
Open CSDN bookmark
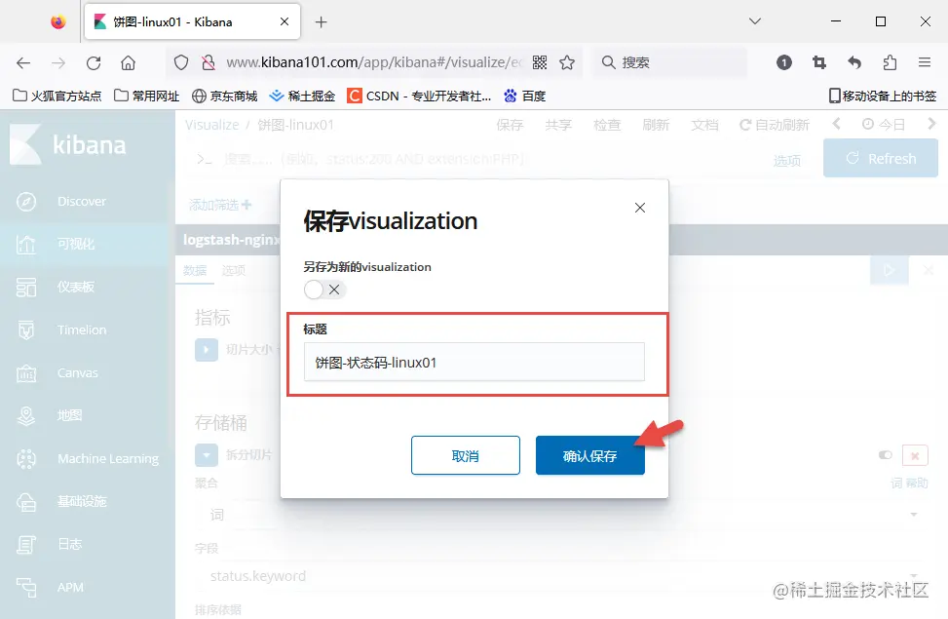[x=418, y=96]
